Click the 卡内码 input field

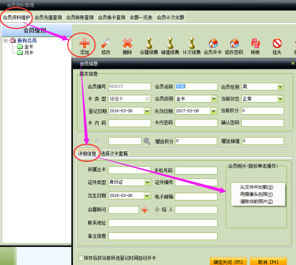tap(130, 123)
